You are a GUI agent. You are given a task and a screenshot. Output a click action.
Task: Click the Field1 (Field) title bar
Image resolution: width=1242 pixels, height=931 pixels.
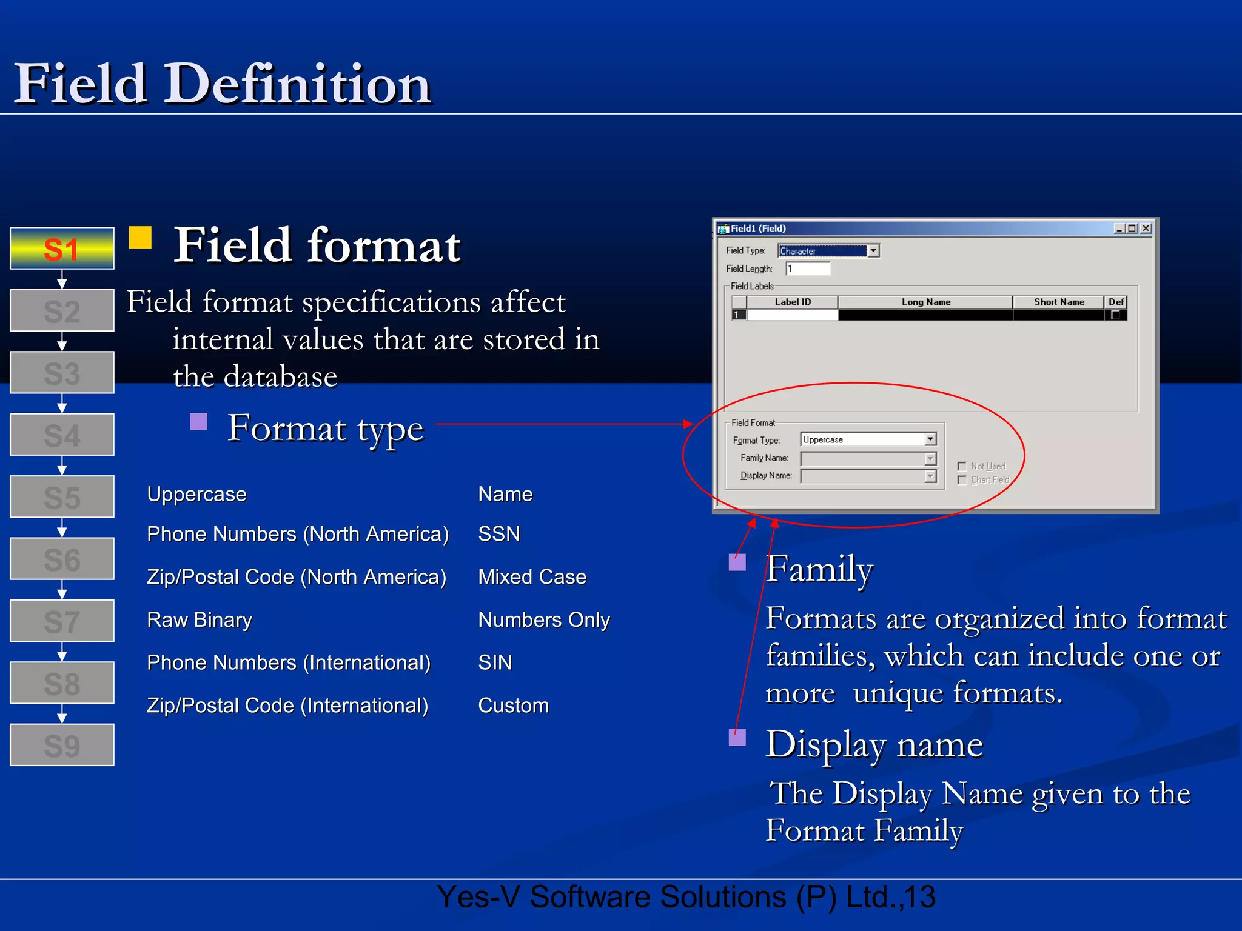pos(934,229)
